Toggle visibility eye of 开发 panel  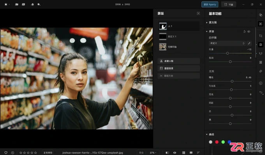pos(249,32)
